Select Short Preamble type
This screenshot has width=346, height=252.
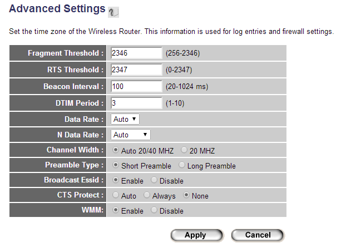point(116,166)
